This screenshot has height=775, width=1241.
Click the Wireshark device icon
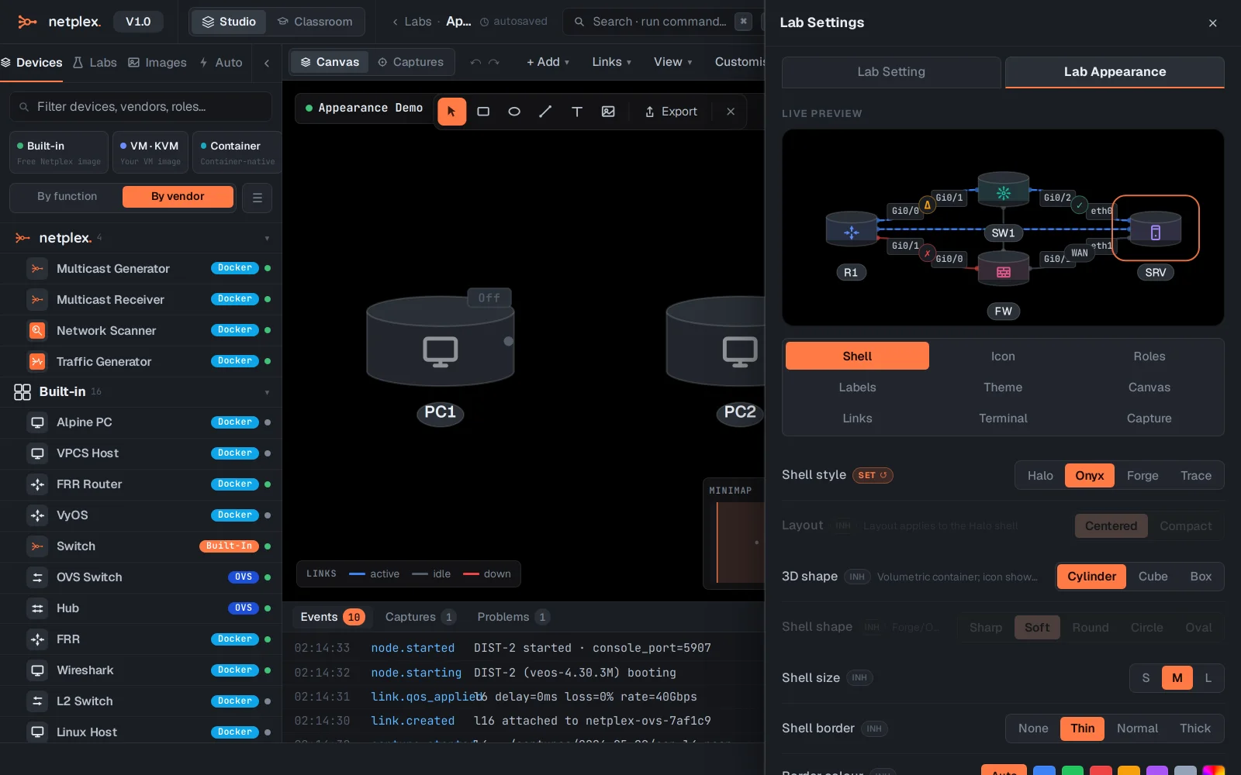[x=36, y=670]
